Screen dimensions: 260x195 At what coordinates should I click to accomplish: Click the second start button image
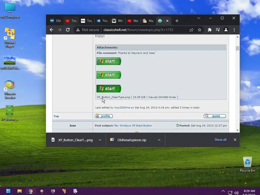pos(109,75)
